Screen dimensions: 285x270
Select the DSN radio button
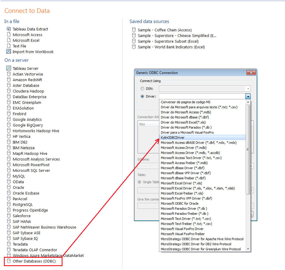point(142,89)
